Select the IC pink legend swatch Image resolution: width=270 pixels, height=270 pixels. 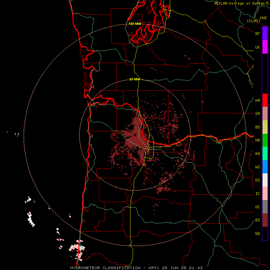(265, 193)
